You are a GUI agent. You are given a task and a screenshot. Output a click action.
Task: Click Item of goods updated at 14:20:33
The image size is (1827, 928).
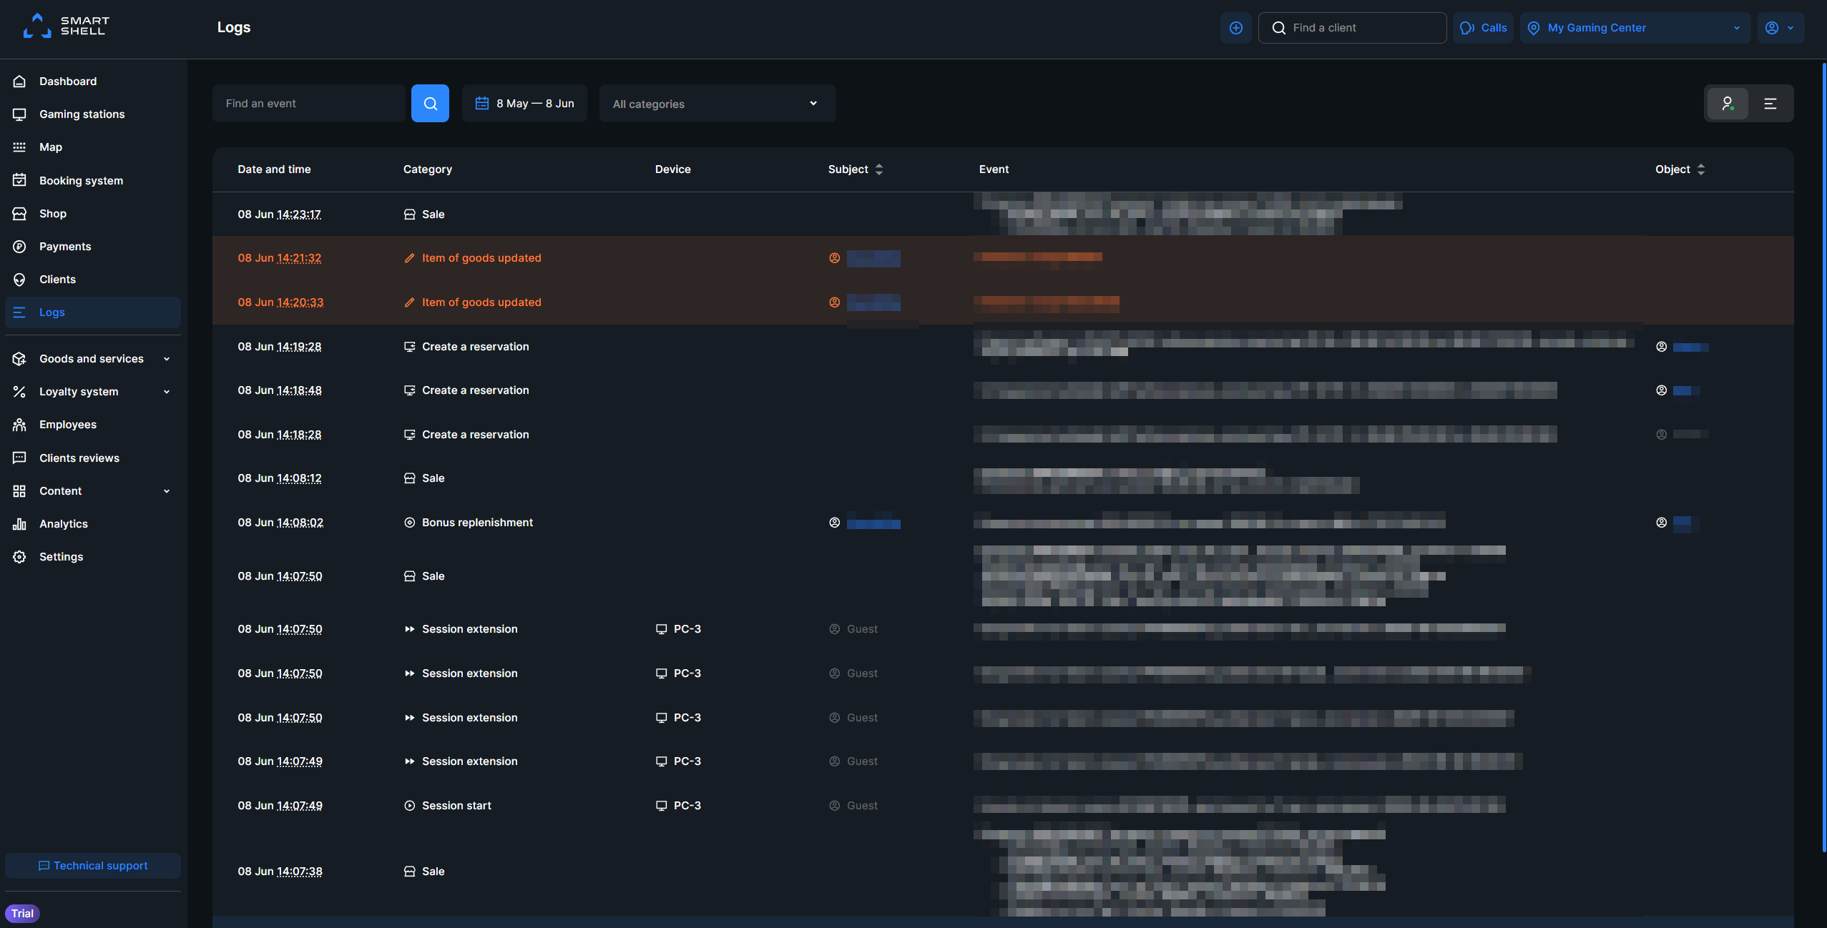pyautogui.click(x=481, y=302)
